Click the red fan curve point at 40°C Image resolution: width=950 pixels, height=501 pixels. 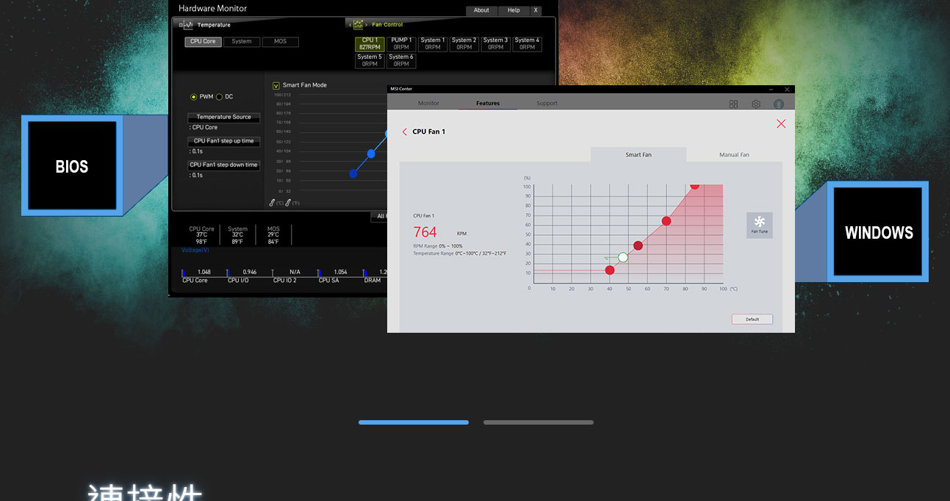[x=610, y=270]
